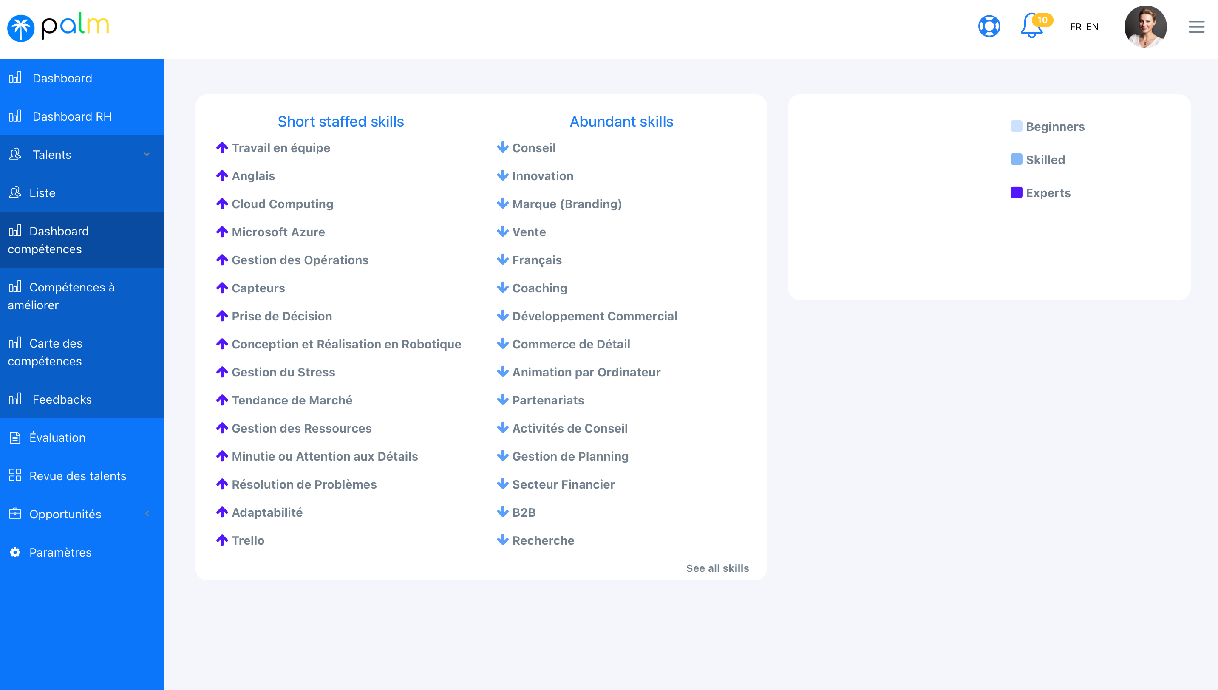The image size is (1218, 690).
Task: Click See all skills link
Action: point(717,568)
